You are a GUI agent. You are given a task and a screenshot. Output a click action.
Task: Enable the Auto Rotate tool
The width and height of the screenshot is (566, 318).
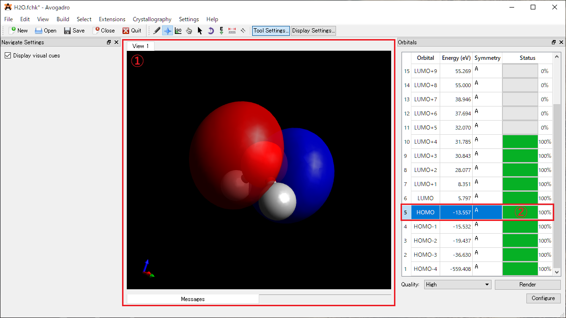pyautogui.click(x=211, y=30)
